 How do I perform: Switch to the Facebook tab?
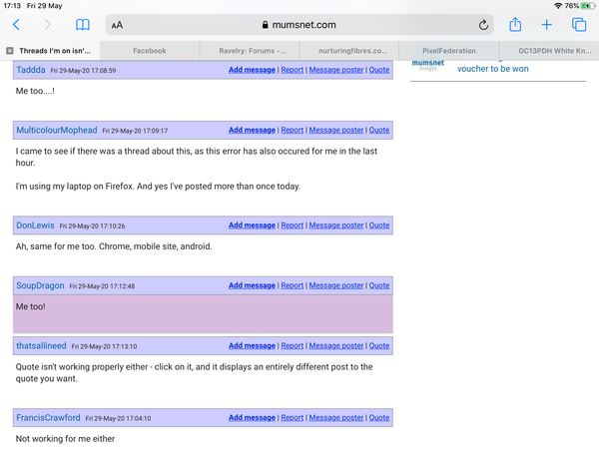(x=150, y=51)
